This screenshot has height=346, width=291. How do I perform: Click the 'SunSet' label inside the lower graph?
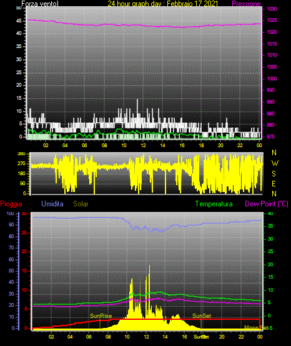(x=202, y=316)
